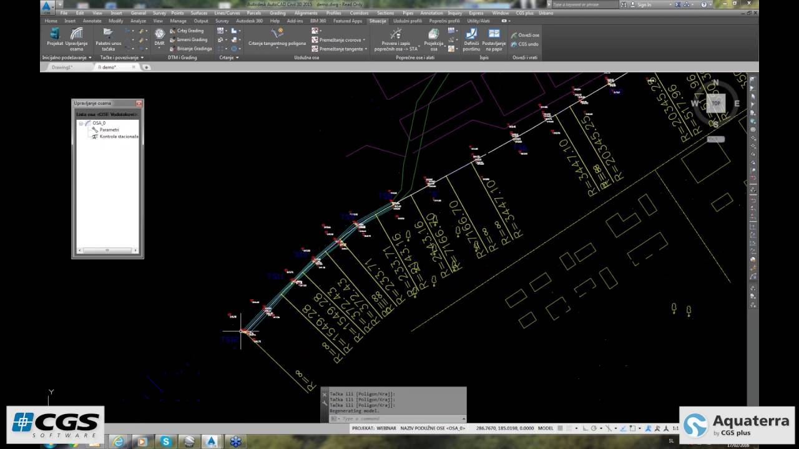Viewport: 799px width, 449px height.
Task: Open the Alignments menu
Action: [306, 12]
